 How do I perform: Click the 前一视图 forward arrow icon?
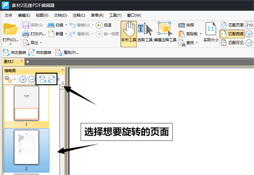tap(99, 34)
